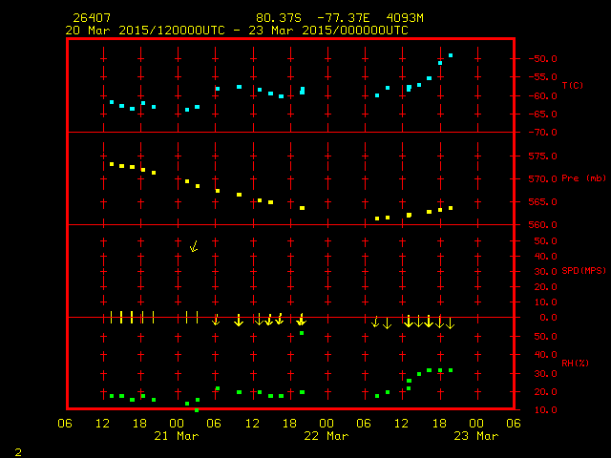
Task: Select the 22 Mar date label
Action: (x=326, y=436)
